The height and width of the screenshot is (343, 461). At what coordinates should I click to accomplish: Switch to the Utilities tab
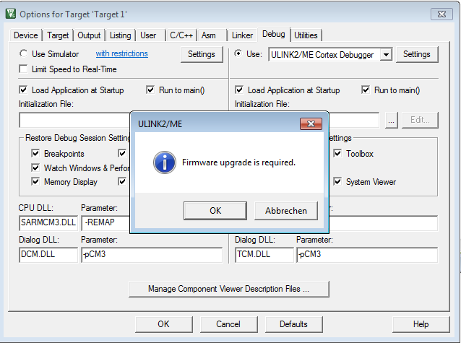(306, 35)
